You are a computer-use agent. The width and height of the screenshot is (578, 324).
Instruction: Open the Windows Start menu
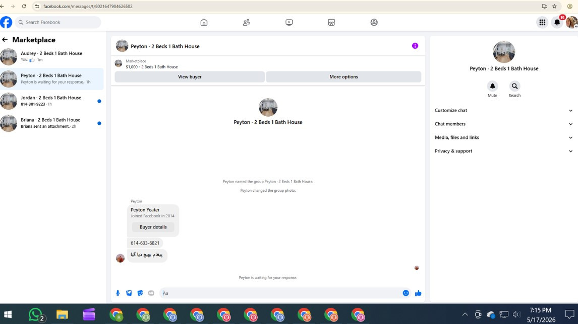8,314
